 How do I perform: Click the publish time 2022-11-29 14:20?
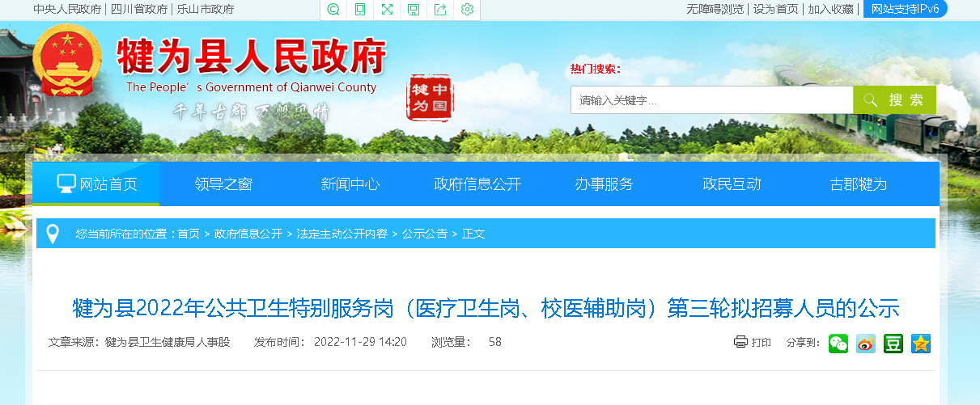(x=360, y=342)
